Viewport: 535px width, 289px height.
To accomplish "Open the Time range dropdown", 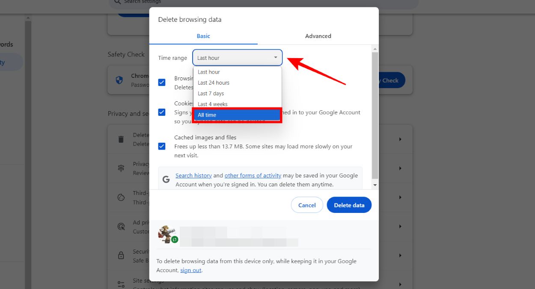I will [x=237, y=57].
